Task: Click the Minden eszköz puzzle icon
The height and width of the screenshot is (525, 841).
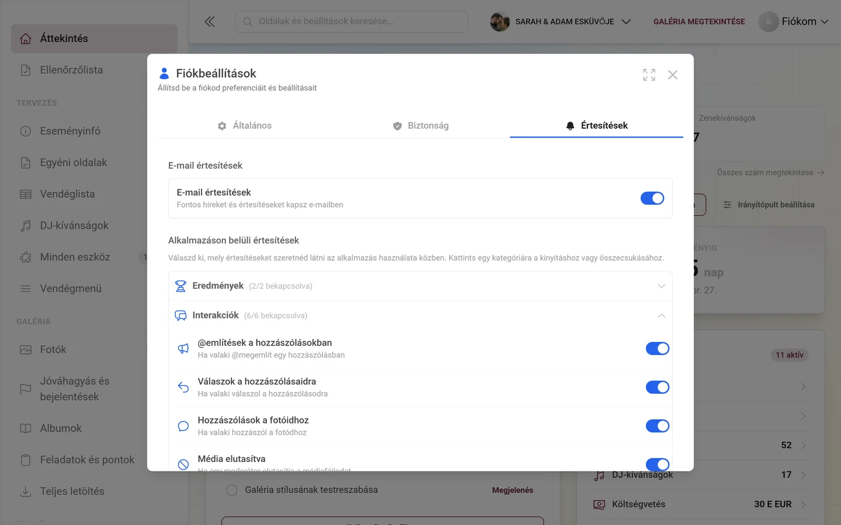Action: click(x=26, y=257)
